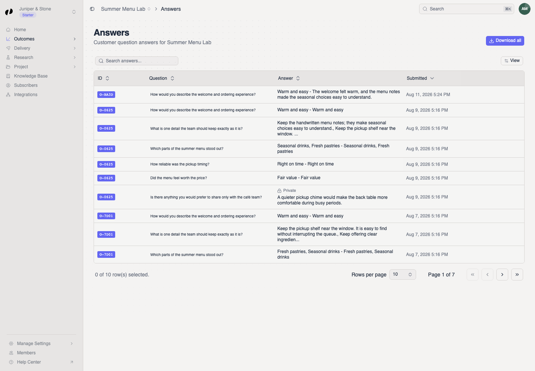Click O-7D01 badge in welcome experience row
This screenshot has width=535, height=371.
[x=106, y=216]
